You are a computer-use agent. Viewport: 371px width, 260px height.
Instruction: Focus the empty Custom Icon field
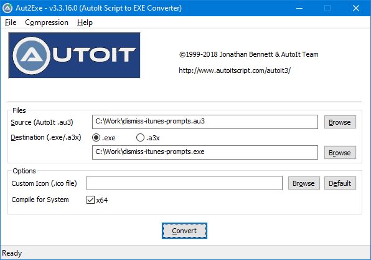pos(184,183)
